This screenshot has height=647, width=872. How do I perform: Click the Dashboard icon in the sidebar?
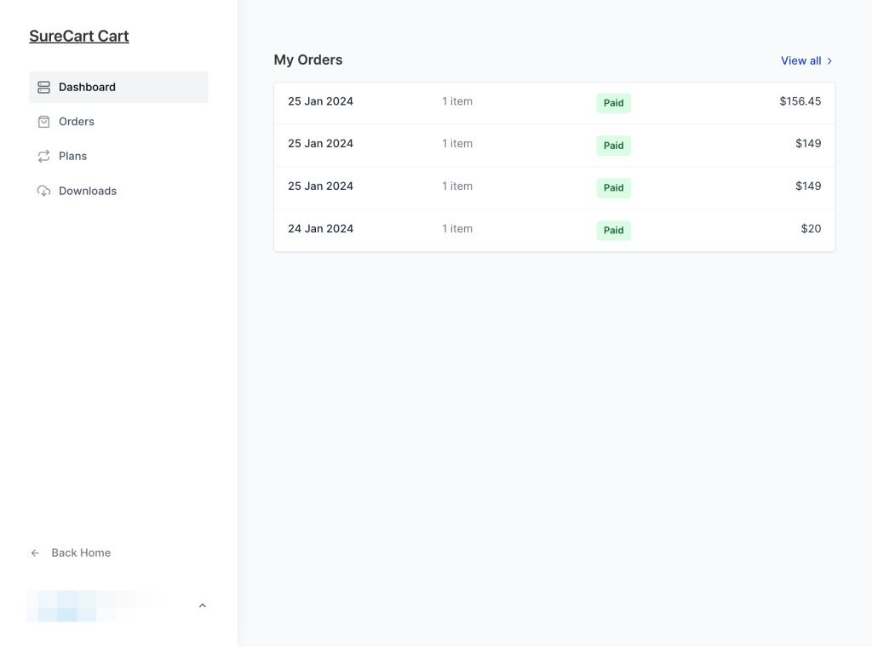(x=43, y=87)
